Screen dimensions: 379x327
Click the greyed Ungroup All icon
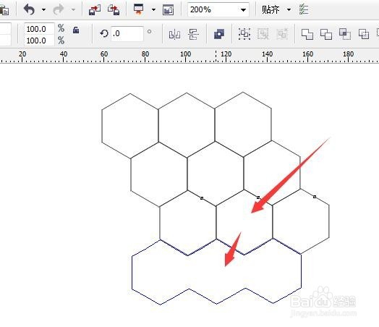282,34
